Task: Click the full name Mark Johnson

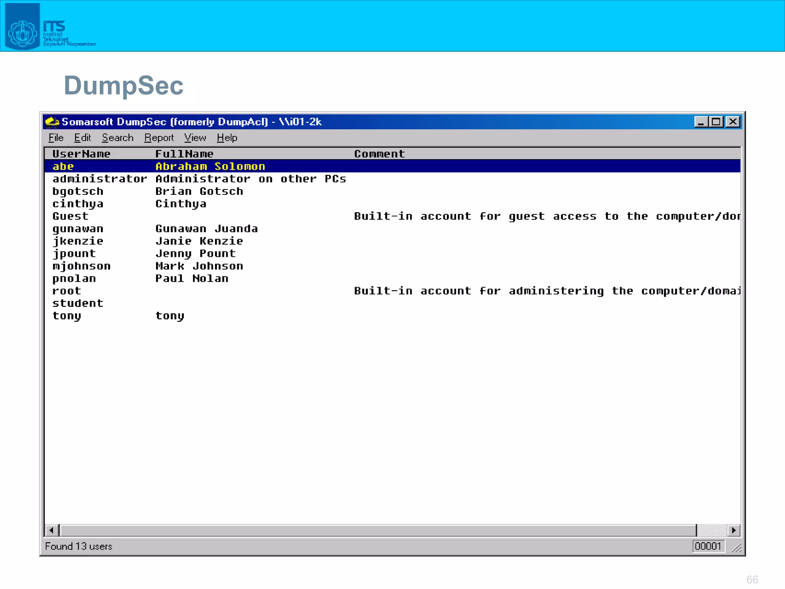Action: coord(199,266)
